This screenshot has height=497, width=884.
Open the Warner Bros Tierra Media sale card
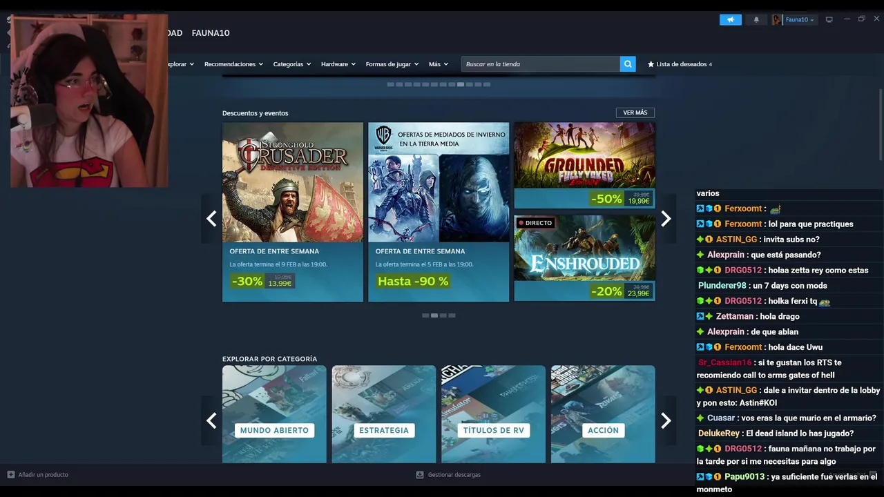coord(439,212)
